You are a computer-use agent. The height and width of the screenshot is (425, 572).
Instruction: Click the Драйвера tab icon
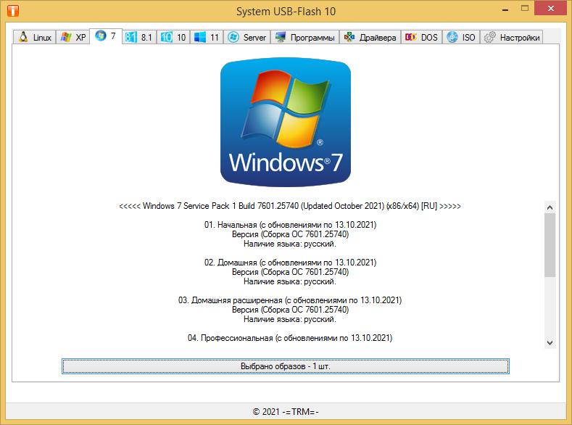pos(349,37)
